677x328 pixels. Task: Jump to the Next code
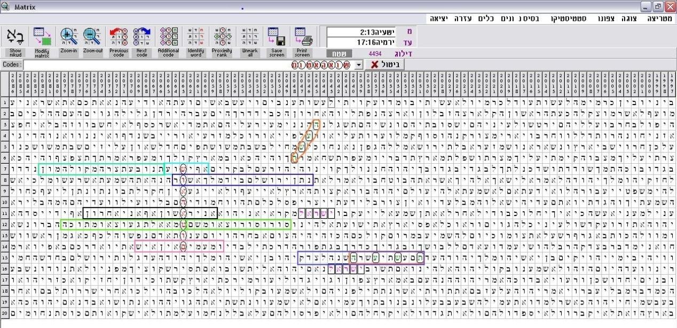(141, 37)
